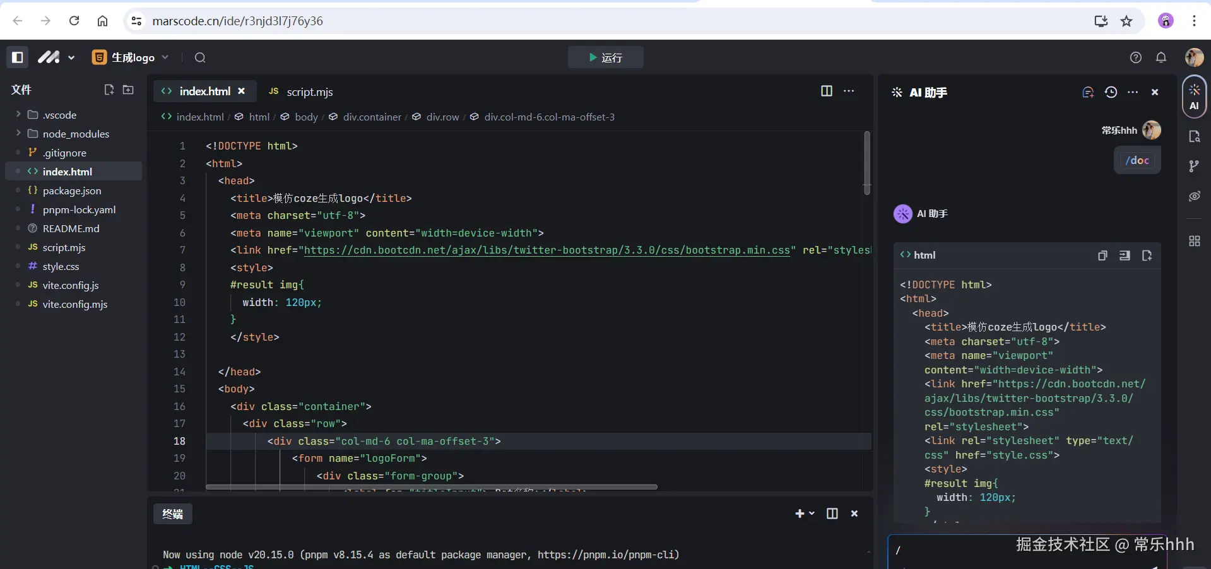Open editor more actions menu
This screenshot has width=1211, height=569.
(x=849, y=91)
